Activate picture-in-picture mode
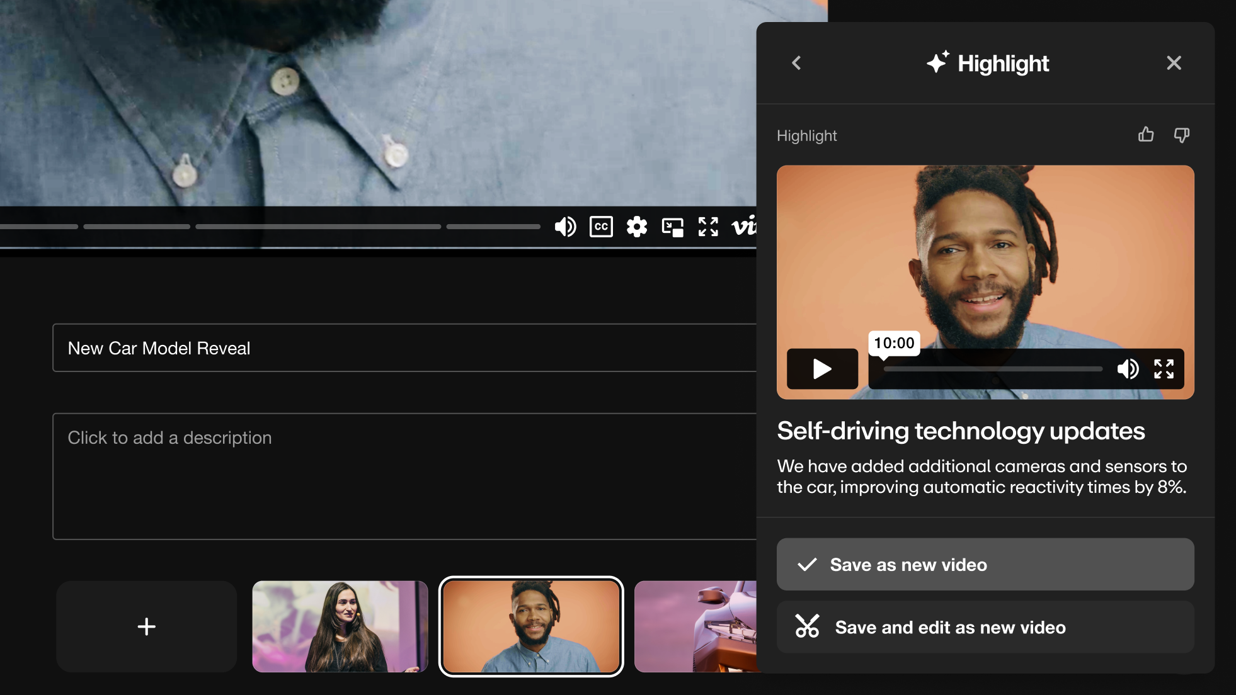Screen dimensions: 1236x695 [672, 227]
